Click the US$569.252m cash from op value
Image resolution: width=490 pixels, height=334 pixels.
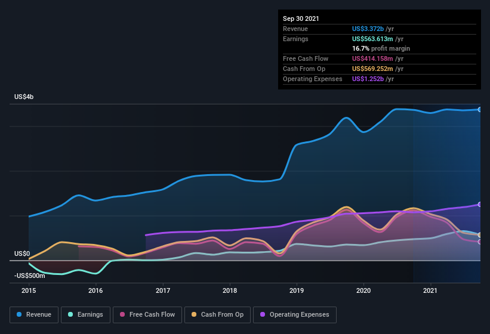click(x=372, y=69)
